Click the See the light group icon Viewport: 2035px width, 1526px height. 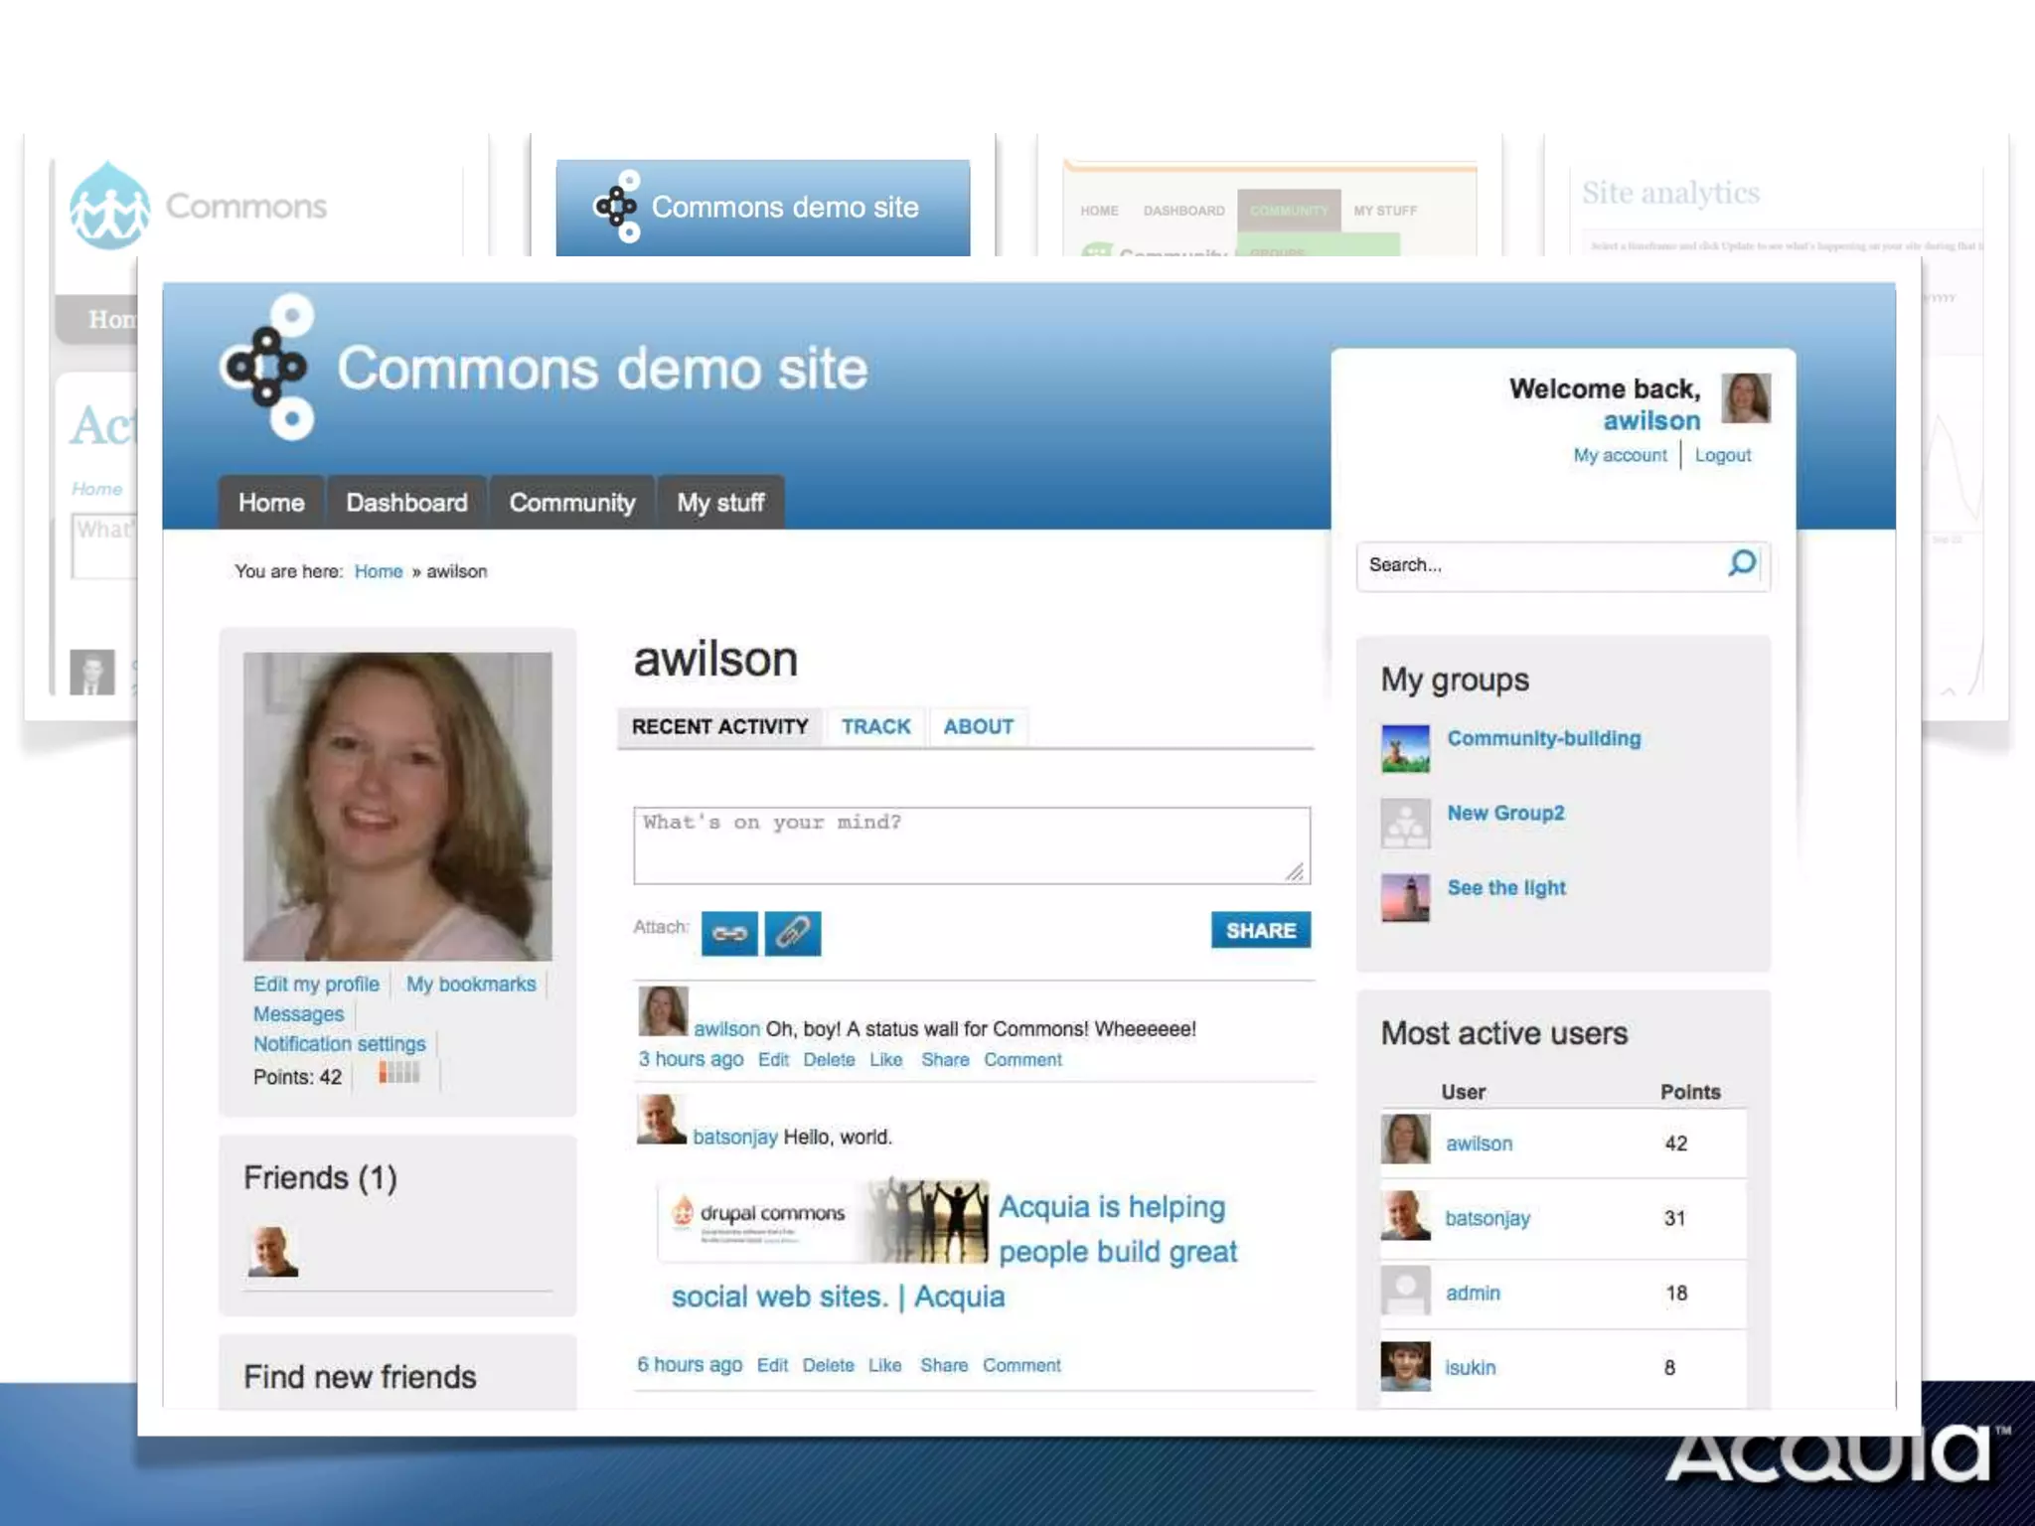coord(1405,897)
